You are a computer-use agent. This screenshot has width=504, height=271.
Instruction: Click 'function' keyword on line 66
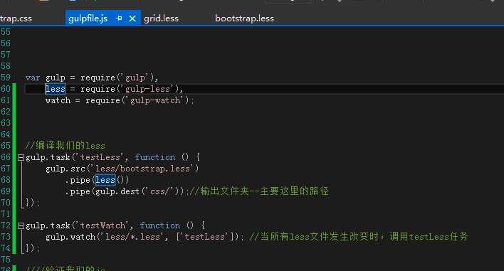(x=155, y=157)
